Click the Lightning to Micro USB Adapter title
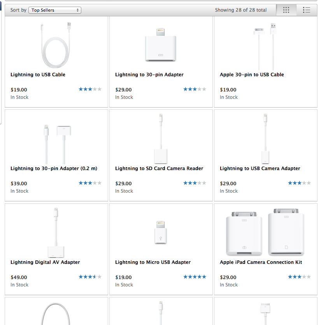The image size is (328, 325). pos(153,262)
